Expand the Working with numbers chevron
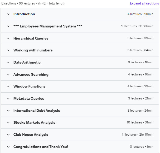The width and height of the screenshot is (160, 153). point(8,50)
